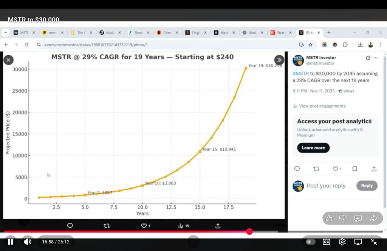Switch to the Chart browser tab

click(165, 33)
